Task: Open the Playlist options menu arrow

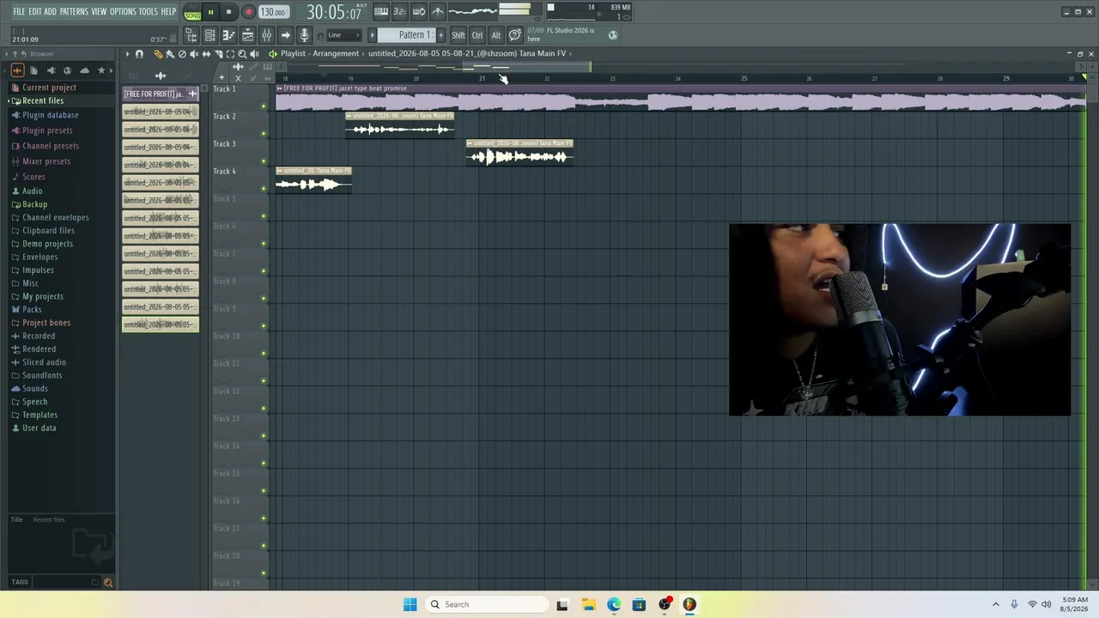Action: pyautogui.click(x=127, y=54)
